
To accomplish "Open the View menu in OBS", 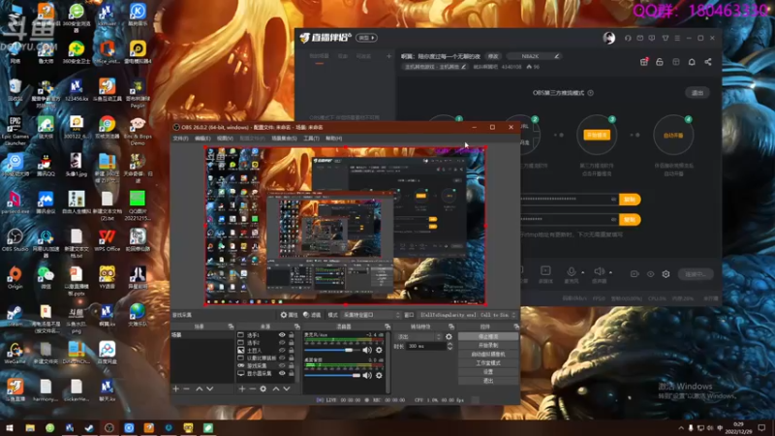I will pyautogui.click(x=225, y=139).
